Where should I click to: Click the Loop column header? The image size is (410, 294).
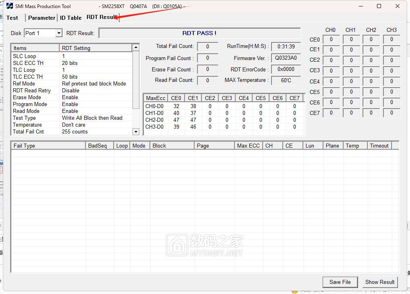coord(122,146)
